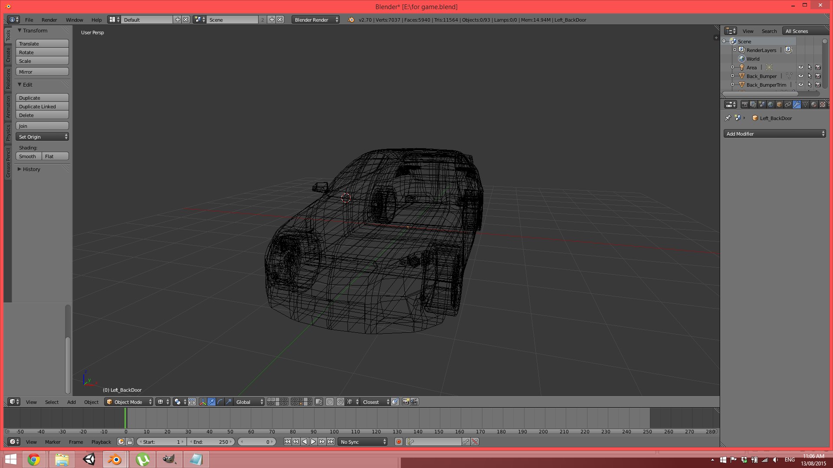Open the File menu
The width and height of the screenshot is (833, 468).
(29, 20)
